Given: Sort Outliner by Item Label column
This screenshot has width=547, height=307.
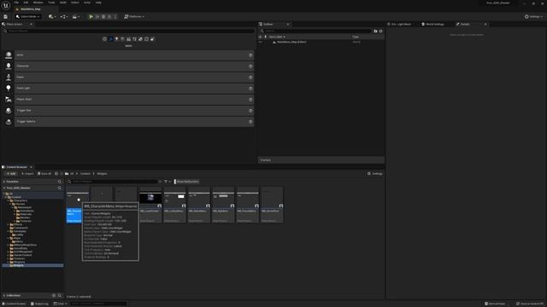Looking at the screenshot, I should tap(277, 37).
